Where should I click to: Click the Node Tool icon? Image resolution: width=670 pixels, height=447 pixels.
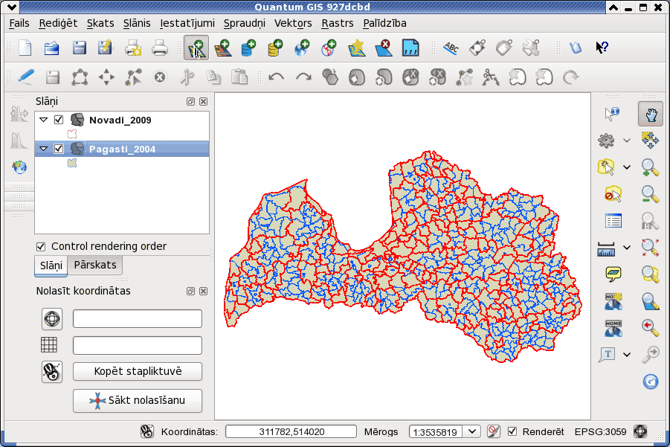pos(133,77)
